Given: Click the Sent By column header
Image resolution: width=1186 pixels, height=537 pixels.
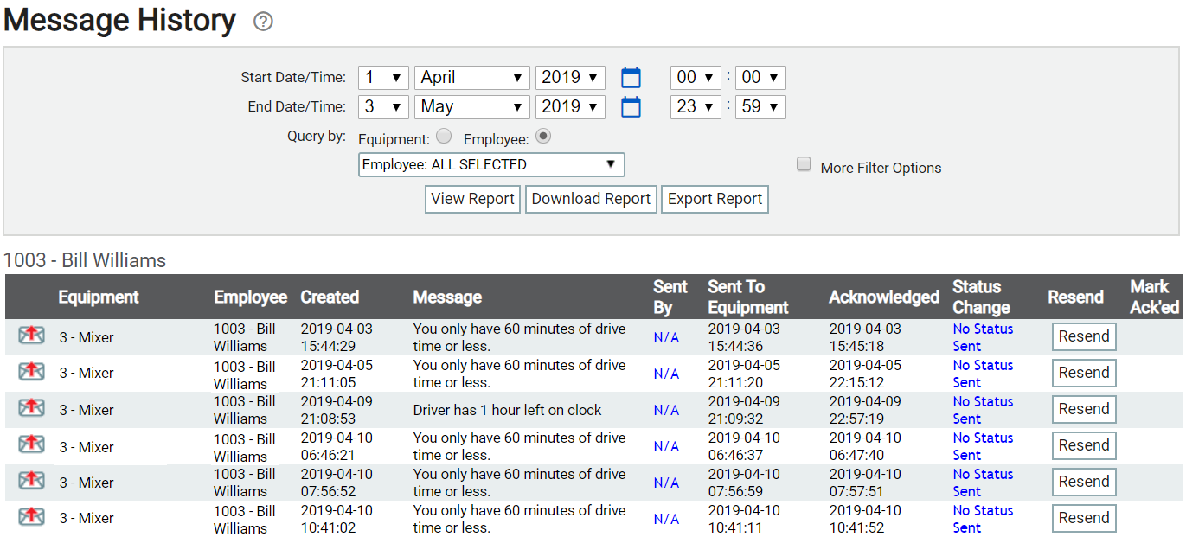Looking at the screenshot, I should point(670,297).
